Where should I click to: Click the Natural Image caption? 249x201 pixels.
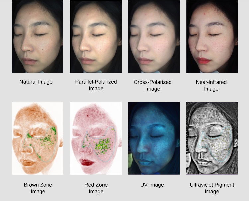[36, 82]
